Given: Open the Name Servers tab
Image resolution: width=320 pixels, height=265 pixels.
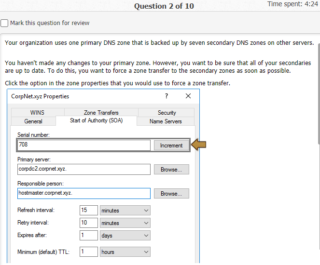Looking at the screenshot, I should 166,121.
